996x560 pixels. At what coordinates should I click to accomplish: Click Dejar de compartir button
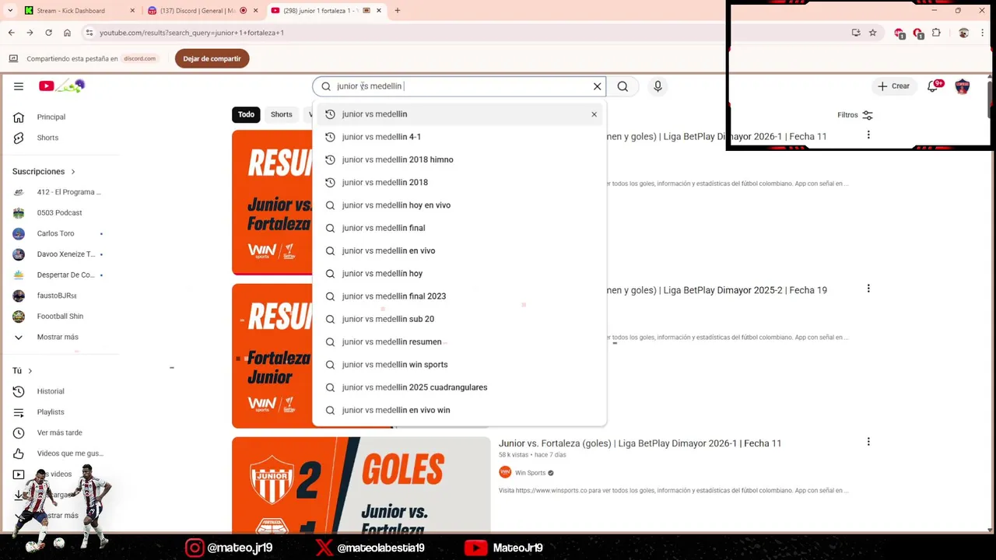point(212,58)
